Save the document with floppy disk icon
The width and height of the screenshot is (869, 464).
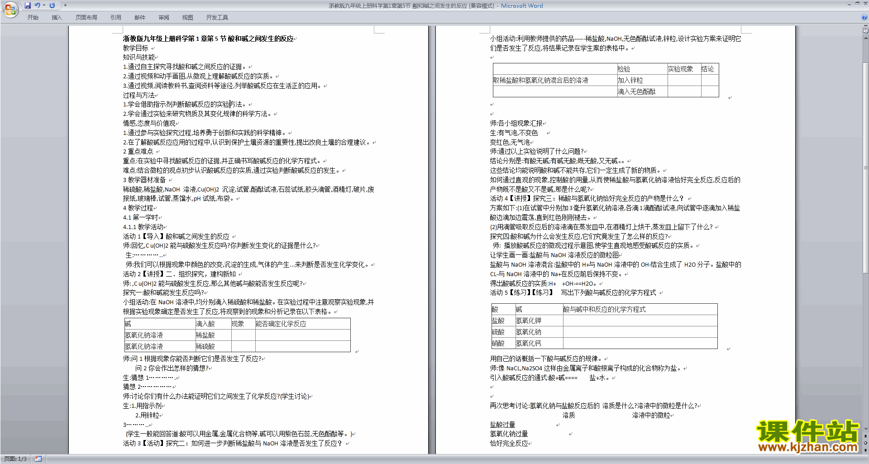(x=28, y=5)
